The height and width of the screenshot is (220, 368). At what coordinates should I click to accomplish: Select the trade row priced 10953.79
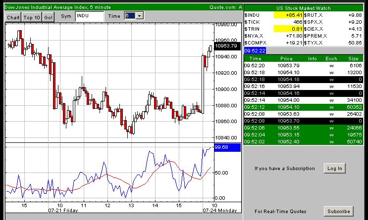tap(303, 66)
